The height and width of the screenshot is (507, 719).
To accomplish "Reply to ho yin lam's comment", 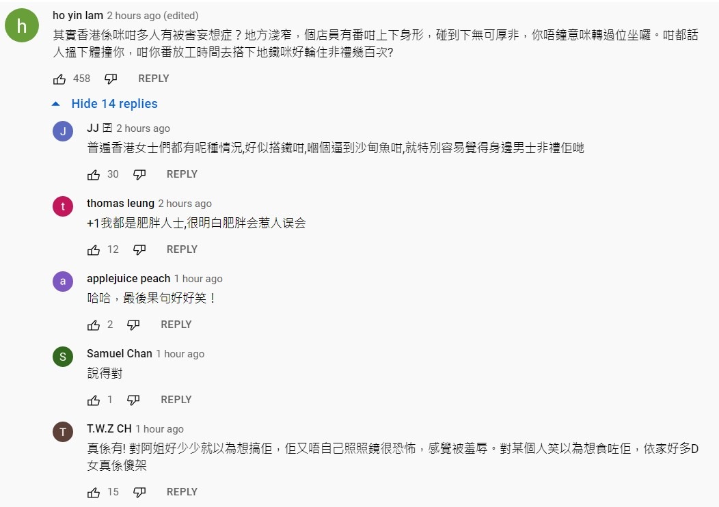I will [x=154, y=79].
